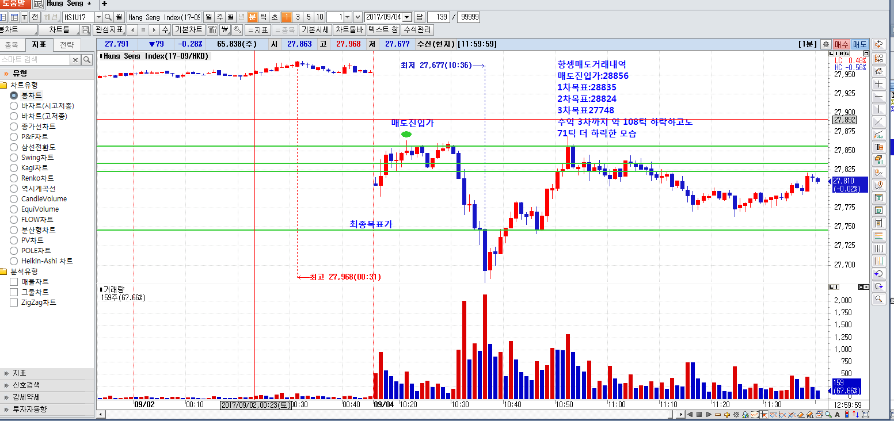Click the redo arrow in right toolbar
The image size is (894, 421).
coord(878,286)
